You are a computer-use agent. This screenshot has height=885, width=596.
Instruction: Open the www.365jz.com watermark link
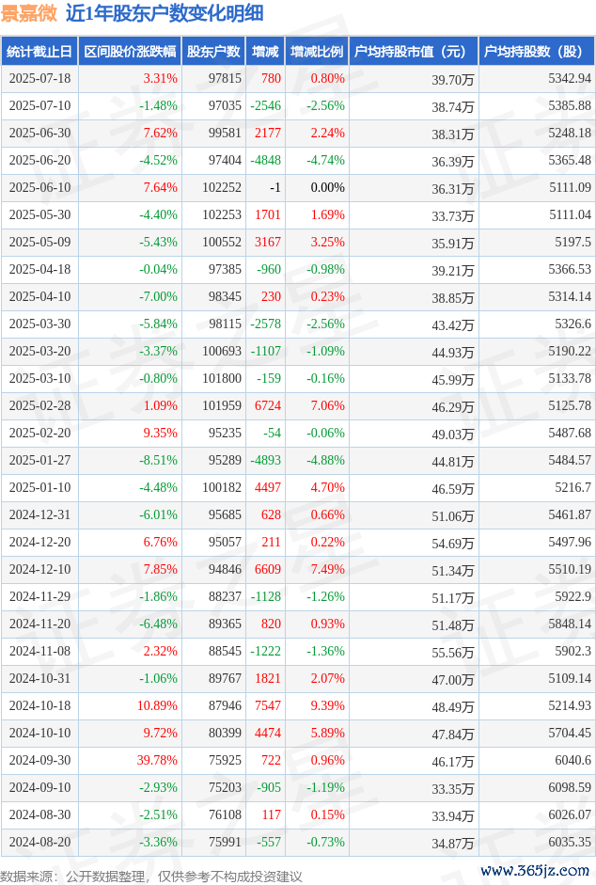point(535,870)
